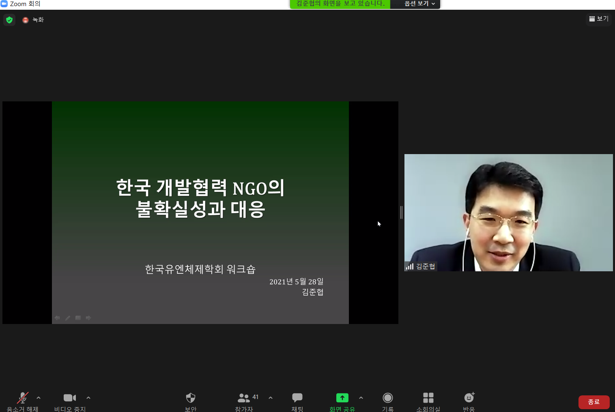Viewport: 615px width, 412px height.
Task: Open the View Options (옵션 보기) dropdown
Action: point(419,4)
